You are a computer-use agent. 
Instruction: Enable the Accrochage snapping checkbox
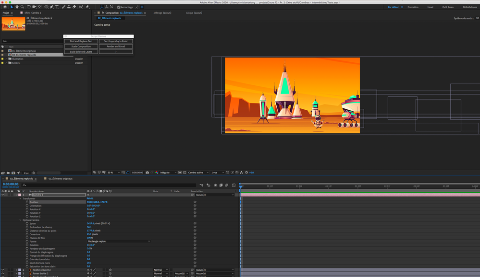[x=119, y=7]
